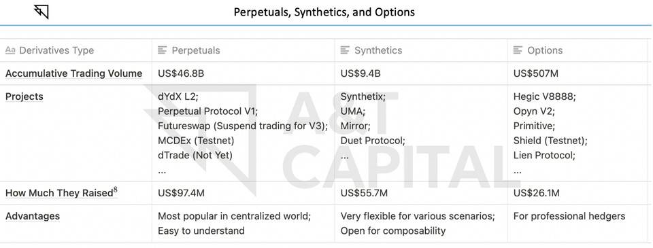Screen dimensions: 653x248
Task: Click the page title Perpetuals, Synthetics, and Options
Action: pyautogui.click(x=324, y=12)
